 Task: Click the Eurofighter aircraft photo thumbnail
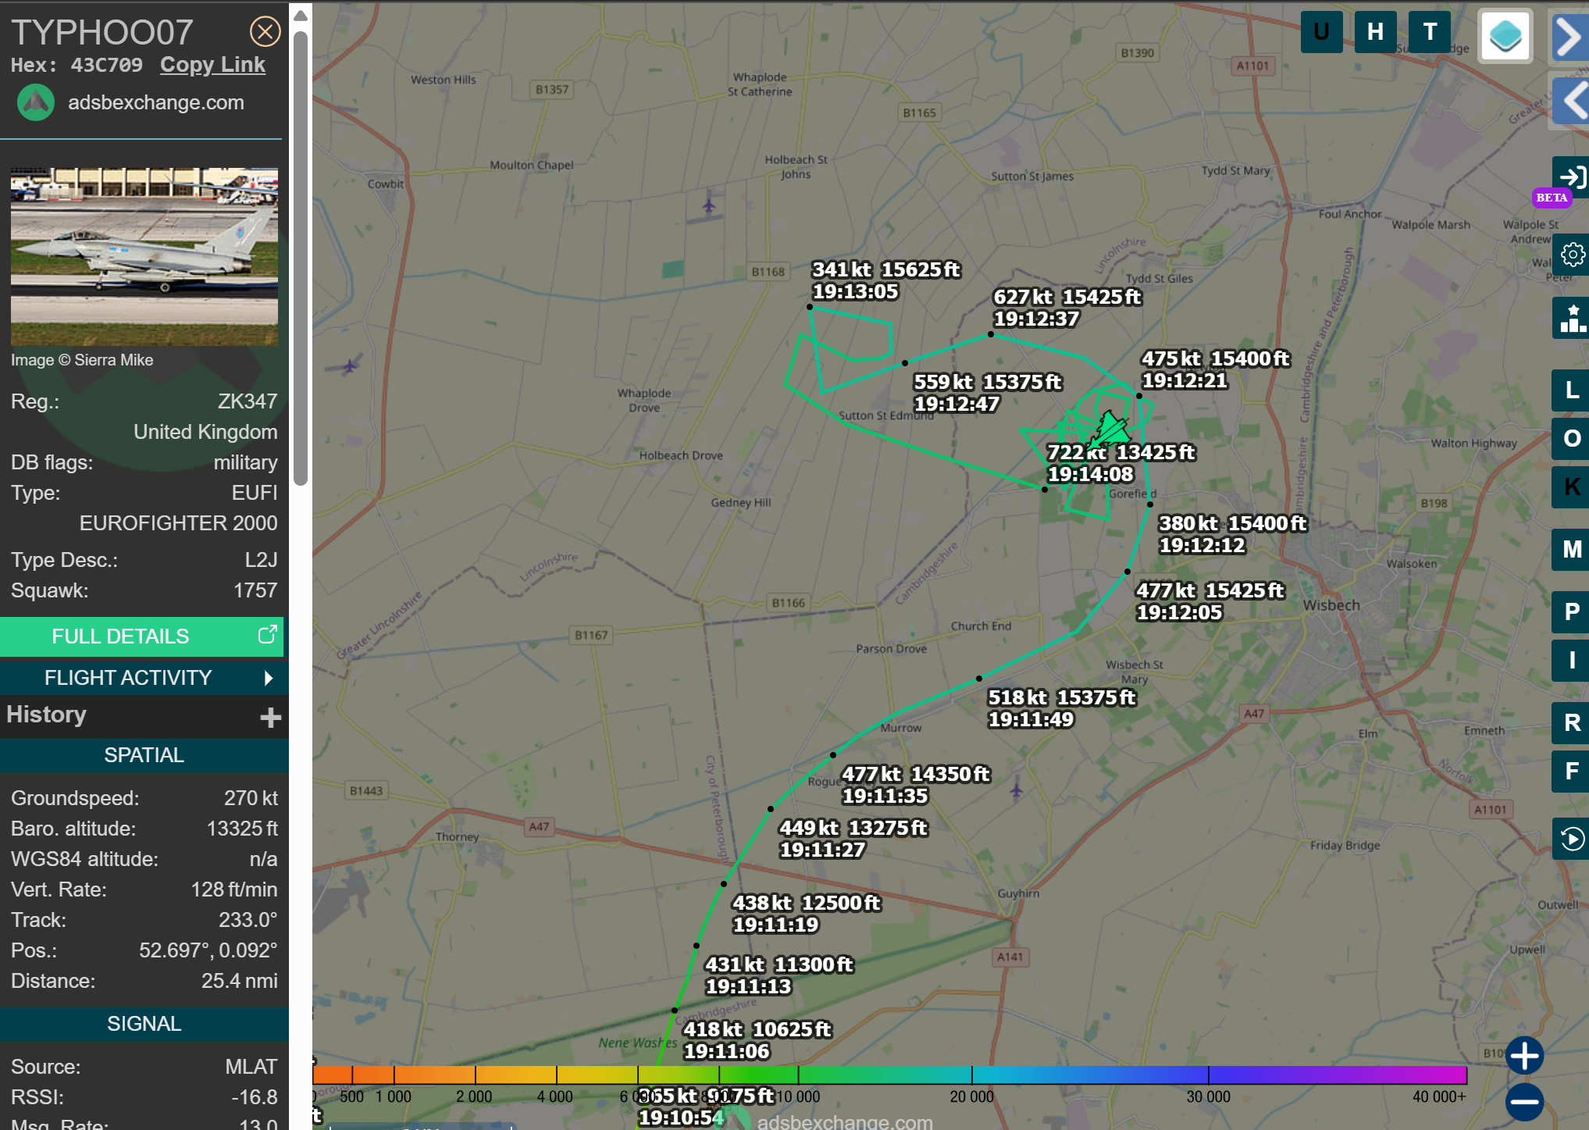tap(144, 256)
